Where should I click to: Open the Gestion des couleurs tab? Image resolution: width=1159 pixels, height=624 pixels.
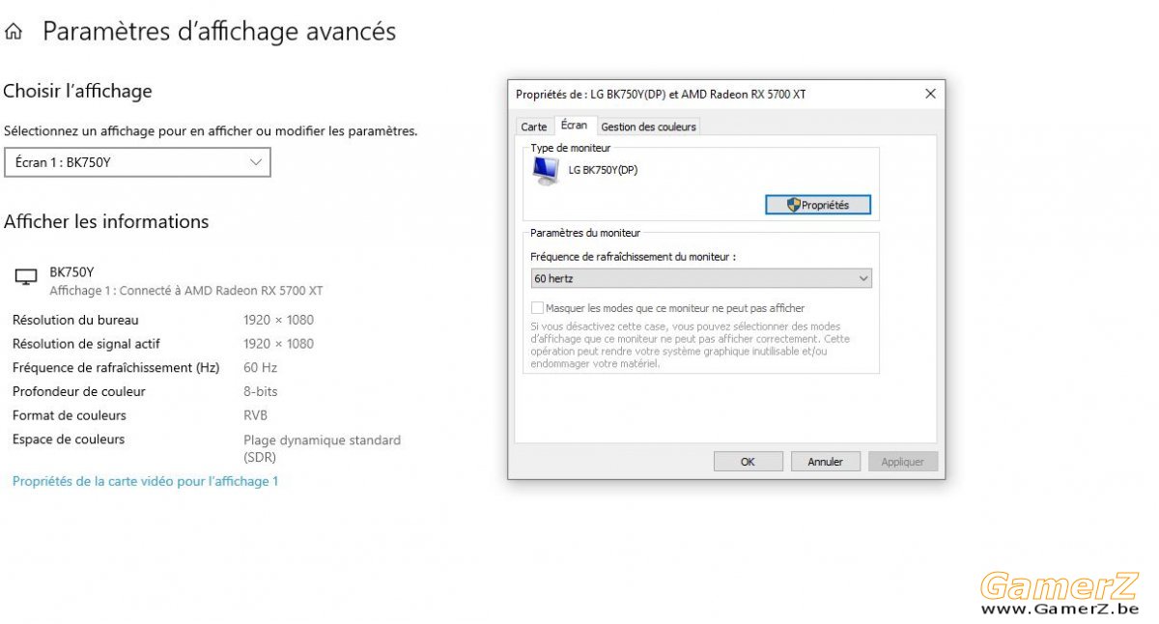pos(648,127)
